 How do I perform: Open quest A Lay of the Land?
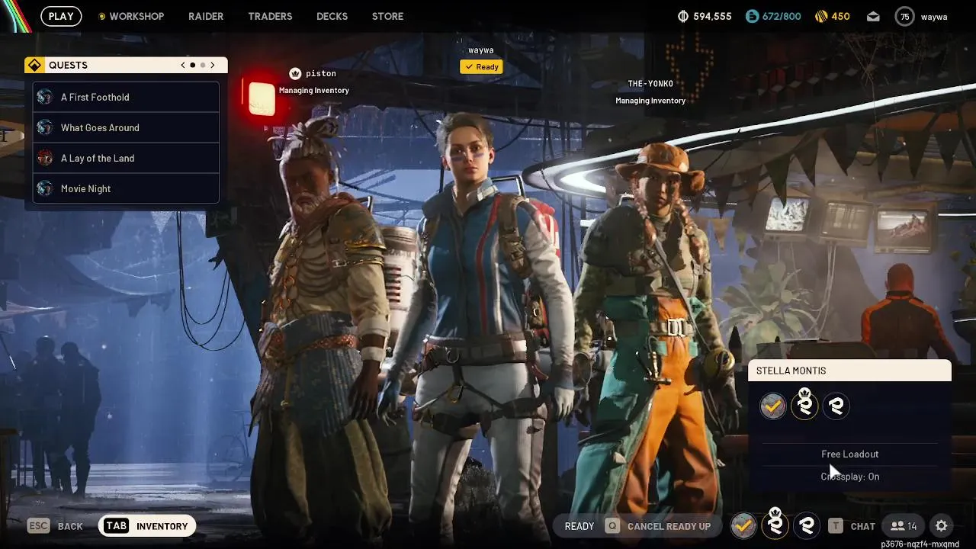(126, 158)
